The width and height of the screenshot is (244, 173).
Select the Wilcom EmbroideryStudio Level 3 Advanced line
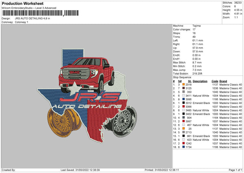[29, 8]
